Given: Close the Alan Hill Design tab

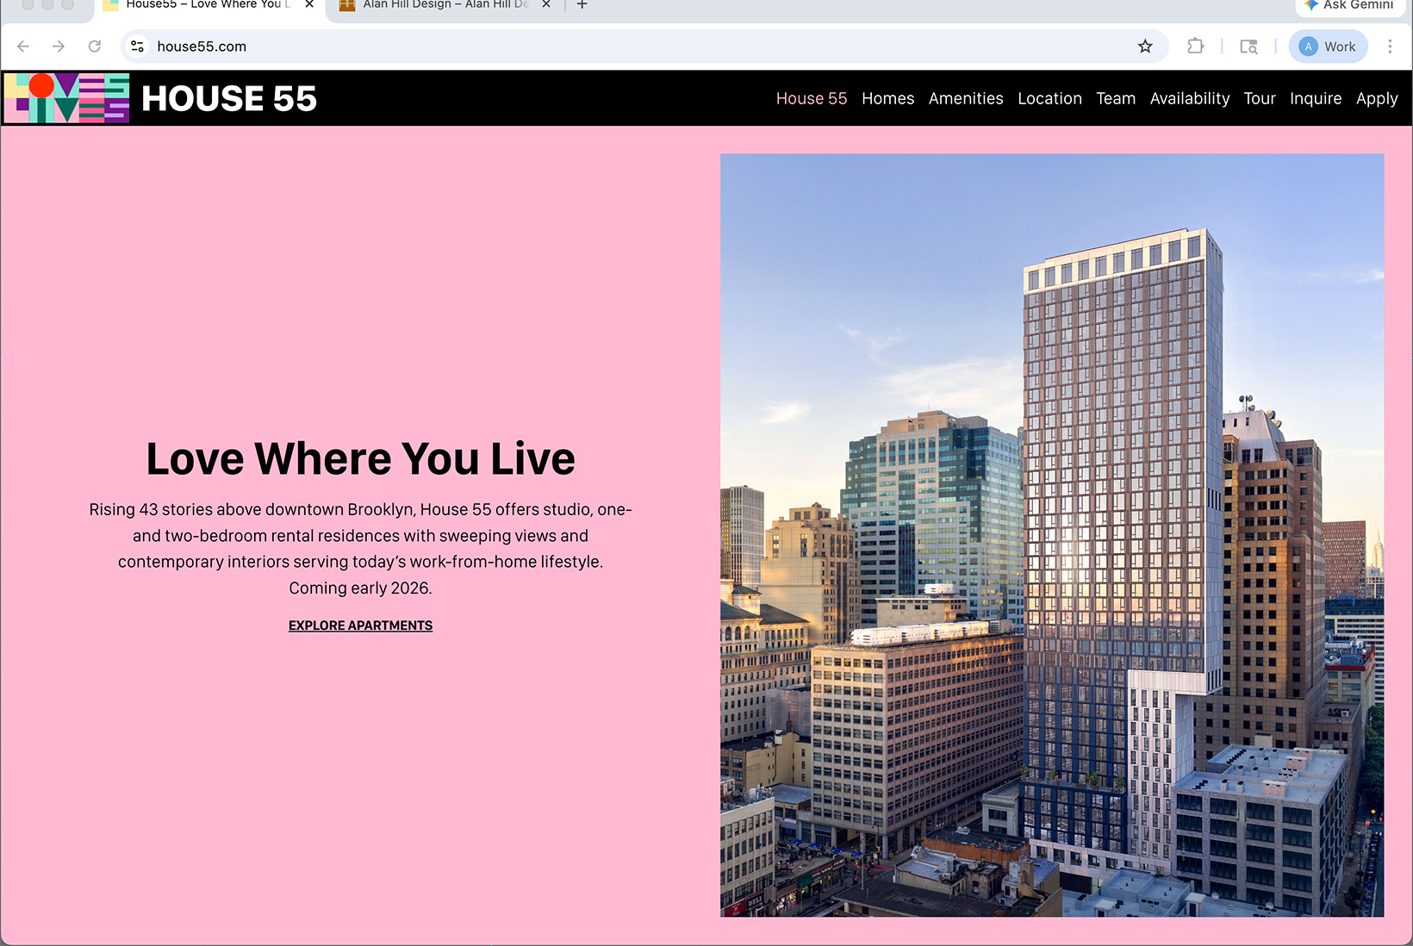Looking at the screenshot, I should pyautogui.click(x=546, y=6).
